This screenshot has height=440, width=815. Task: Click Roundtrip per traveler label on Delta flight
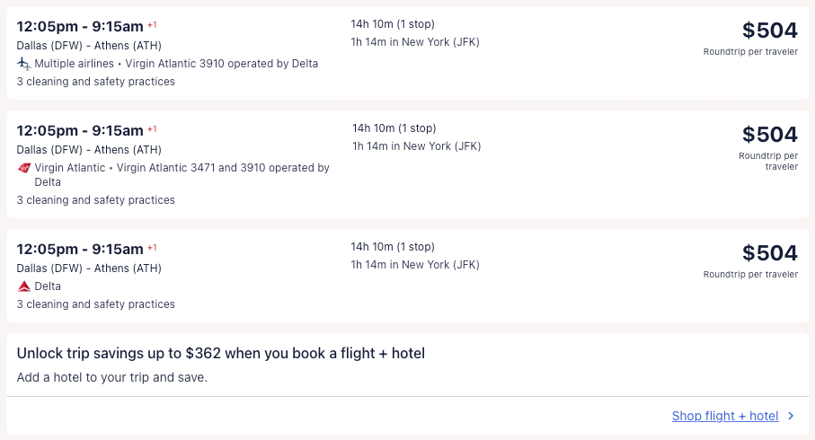pyautogui.click(x=750, y=275)
